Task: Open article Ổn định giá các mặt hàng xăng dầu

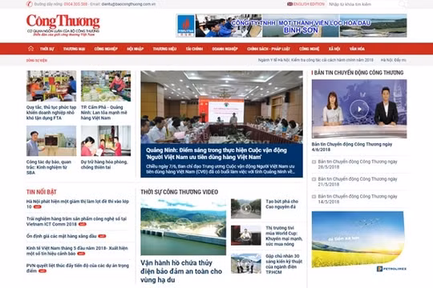Action: click(x=61, y=236)
